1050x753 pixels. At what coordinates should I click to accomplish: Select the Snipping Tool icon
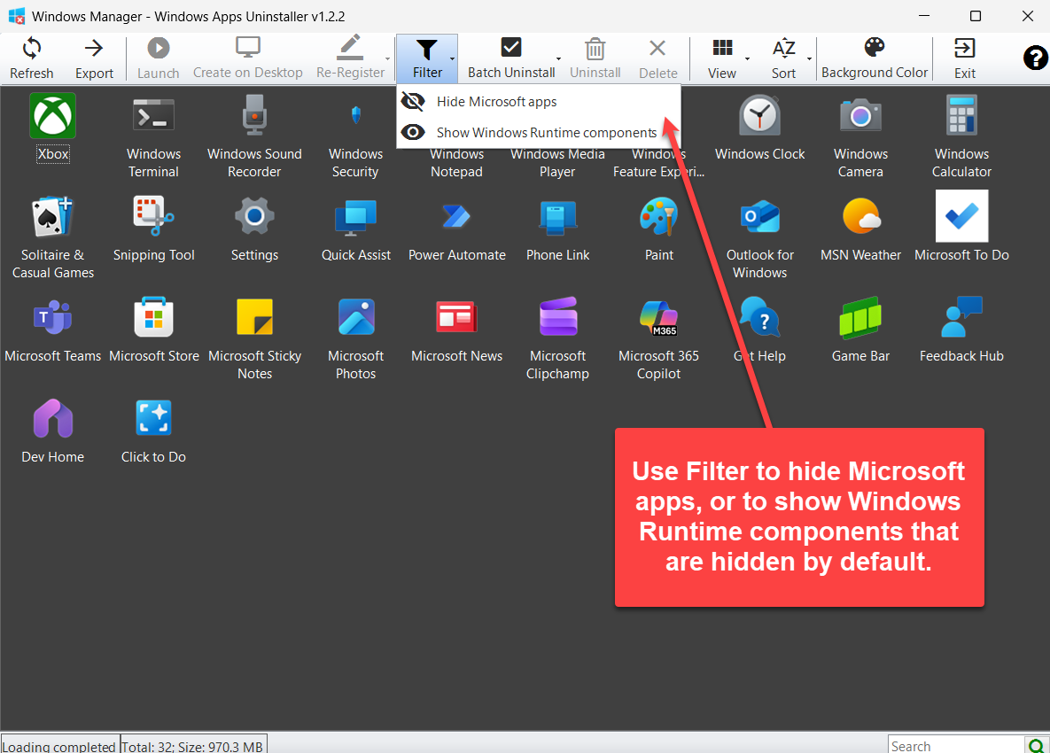153,216
